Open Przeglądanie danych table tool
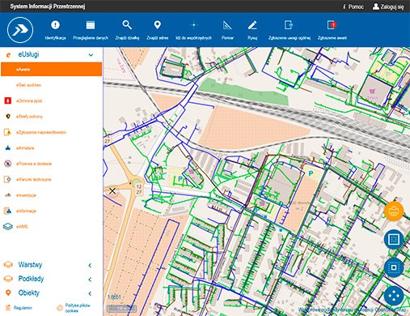Viewport: 410px width, 316px height. tap(91, 30)
